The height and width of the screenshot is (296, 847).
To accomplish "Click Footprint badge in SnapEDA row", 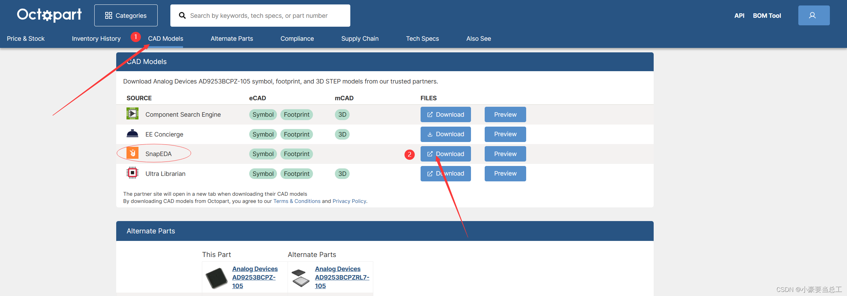I will pyautogui.click(x=297, y=154).
